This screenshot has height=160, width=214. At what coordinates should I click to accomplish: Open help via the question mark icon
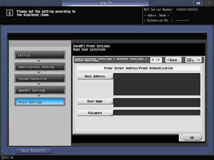[209, 3]
